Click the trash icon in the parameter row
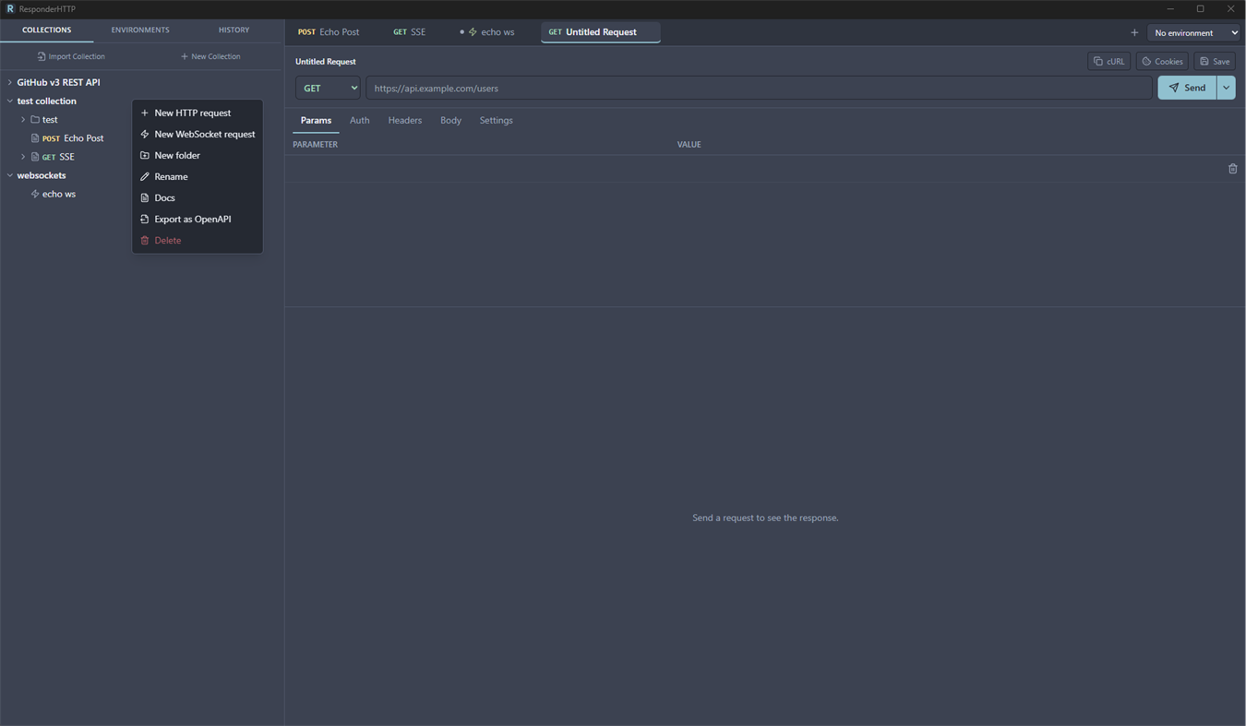This screenshot has height=726, width=1246. (1232, 169)
